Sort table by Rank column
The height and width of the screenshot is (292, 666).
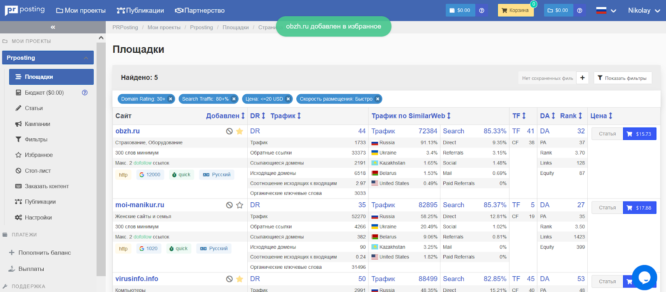click(571, 116)
